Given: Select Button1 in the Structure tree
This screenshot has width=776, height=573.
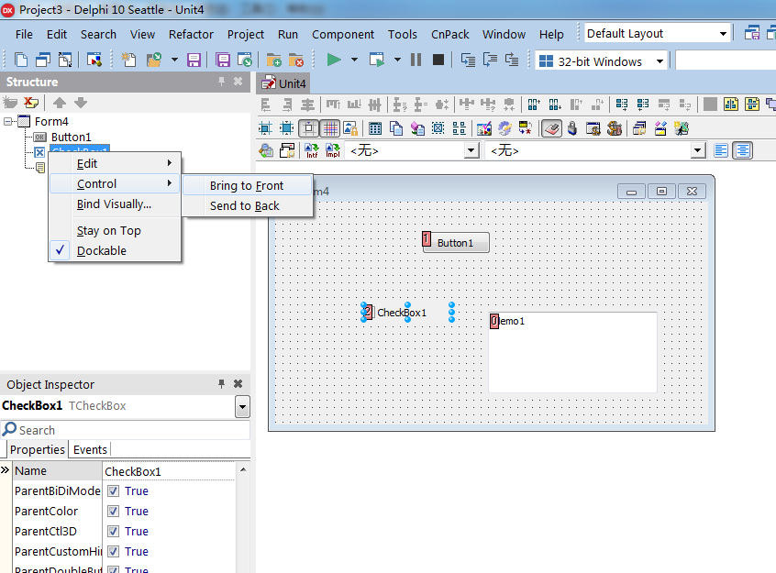Looking at the screenshot, I should (71, 137).
